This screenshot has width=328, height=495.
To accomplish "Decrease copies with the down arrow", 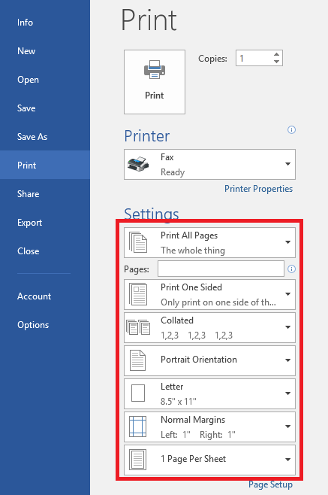I will pyautogui.click(x=276, y=62).
